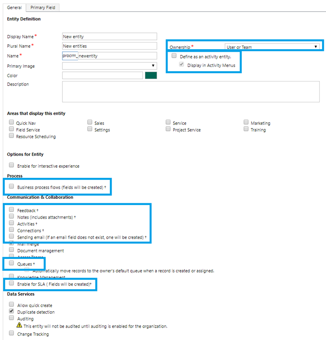Select the General tab
Image resolution: width=326 pixels, height=340 pixels.
[14, 8]
